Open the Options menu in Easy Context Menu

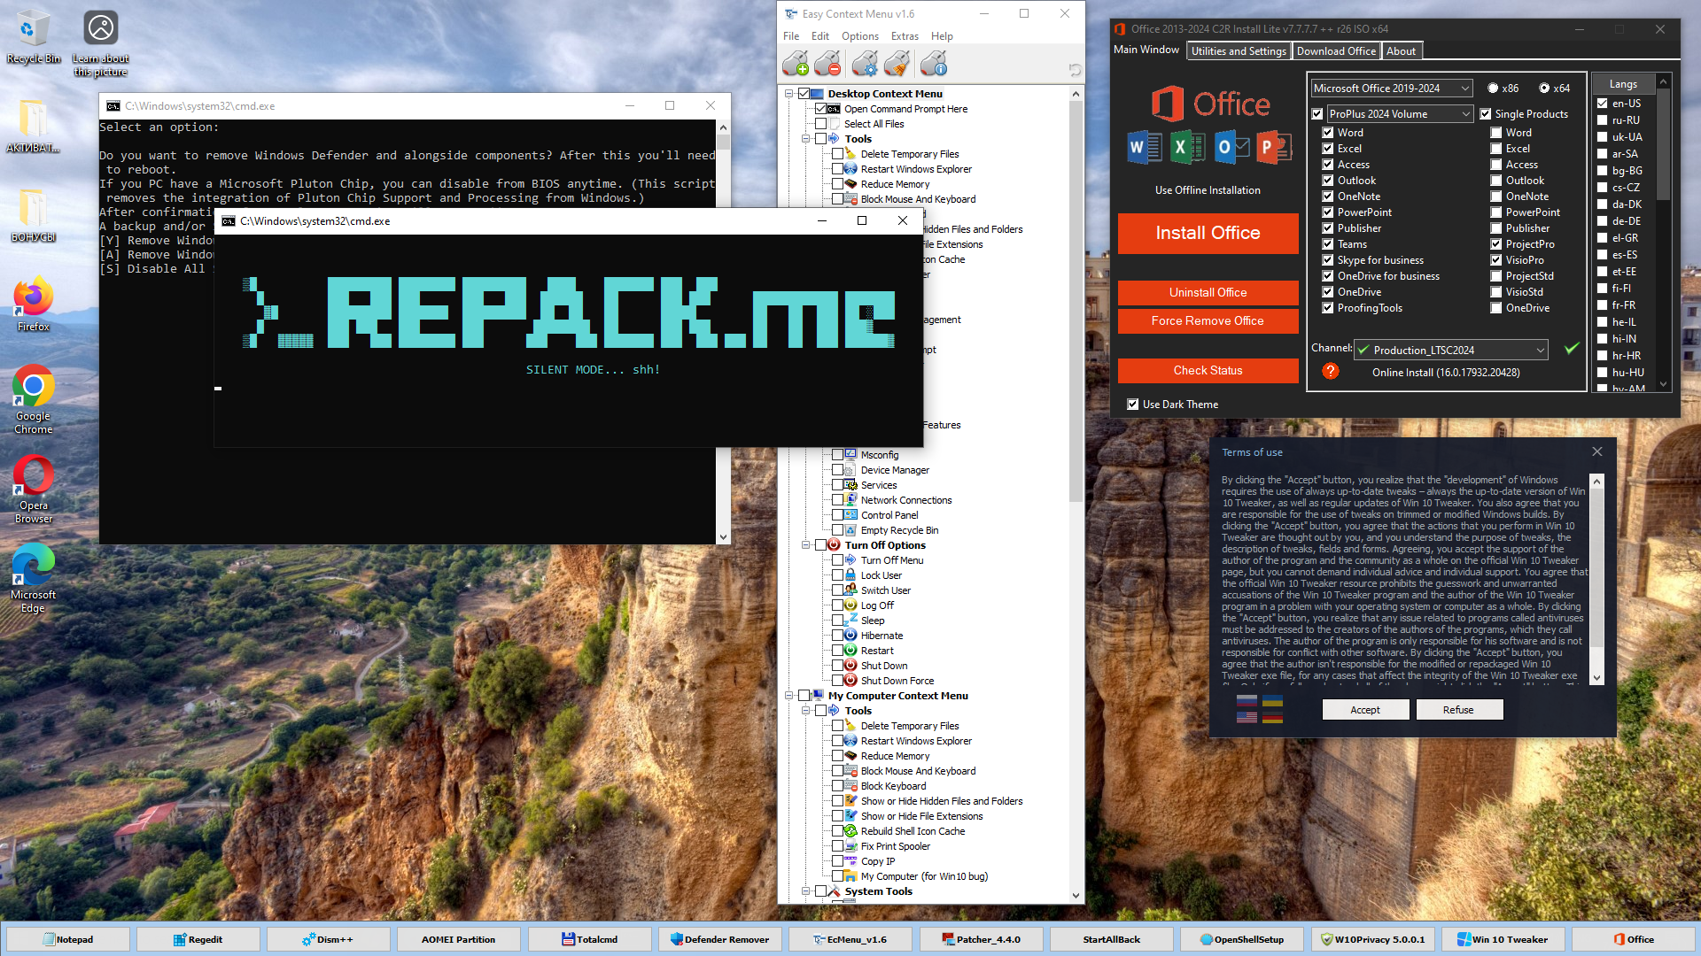click(x=859, y=36)
